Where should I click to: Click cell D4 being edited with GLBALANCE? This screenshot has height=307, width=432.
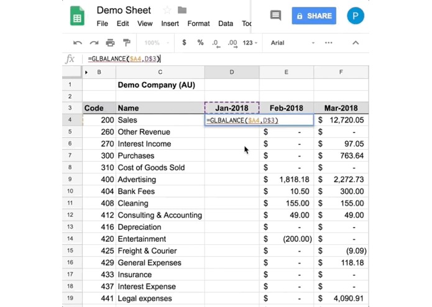259,120
